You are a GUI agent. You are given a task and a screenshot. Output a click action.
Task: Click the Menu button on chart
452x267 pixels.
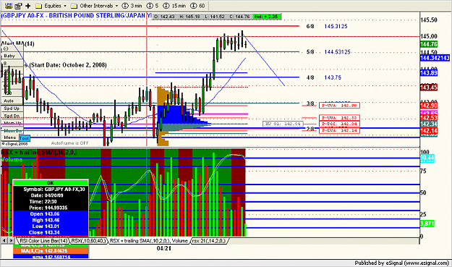[x=10, y=137]
